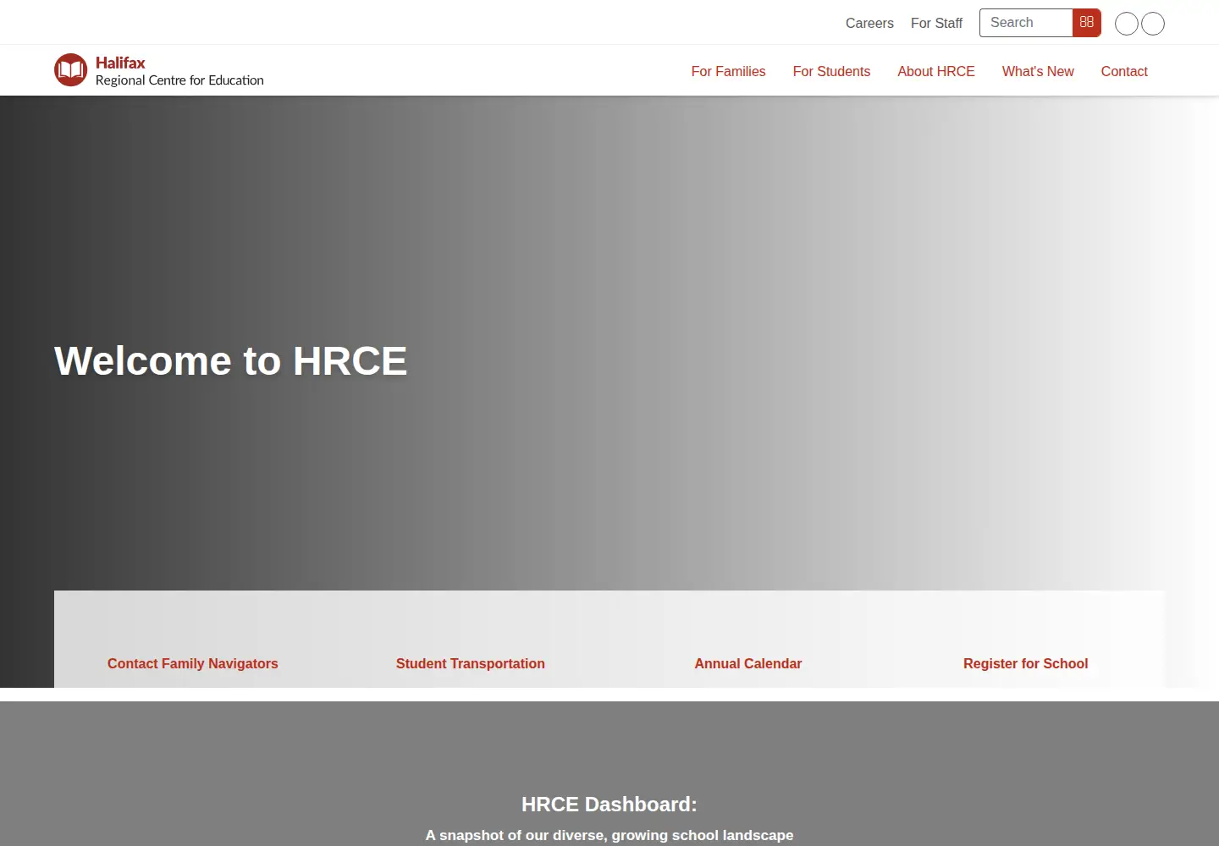Screen dimensions: 1219x846
Task: Click the Regional Centre for Education wordmark
Action: tap(179, 80)
